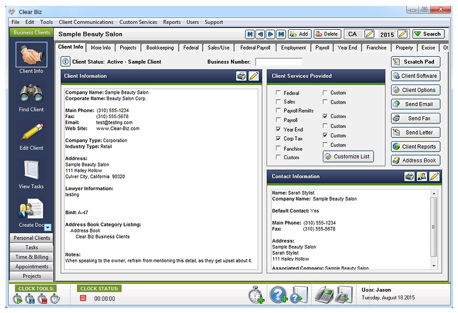Print the Client Information panel

[x=242, y=76]
